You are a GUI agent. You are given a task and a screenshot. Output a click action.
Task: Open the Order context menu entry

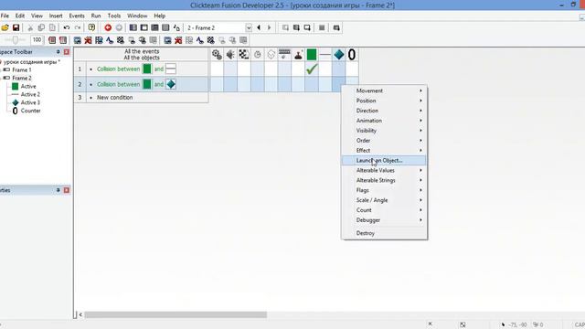click(x=384, y=140)
